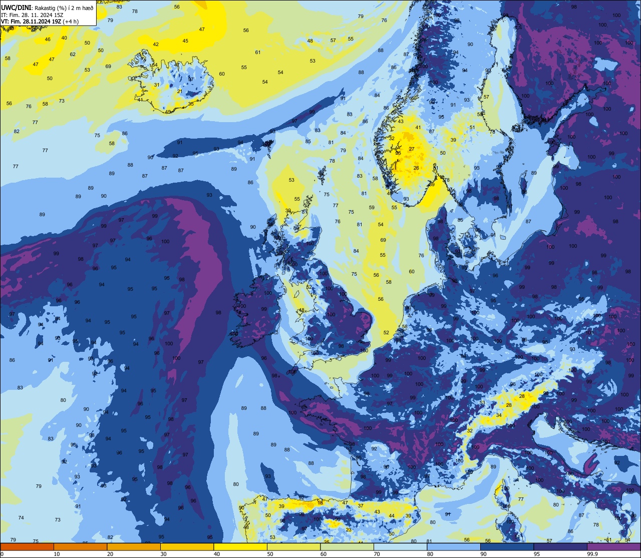Click the legend tick label 10

coord(57,554)
